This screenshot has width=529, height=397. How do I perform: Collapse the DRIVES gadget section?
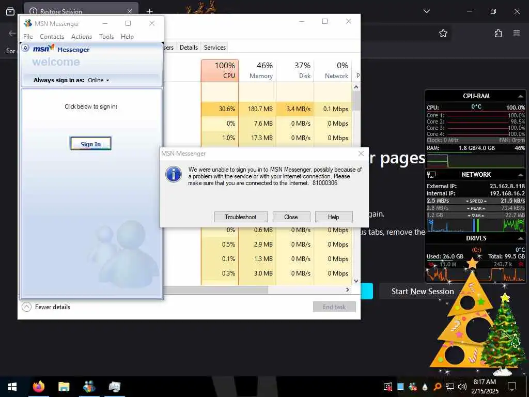521,238
